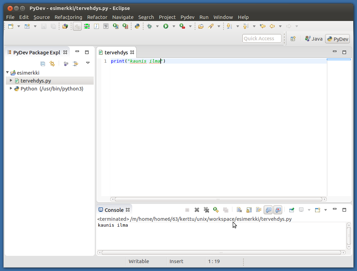Collapse All in Package Explorer
Viewport: 357px width, 271px height.
pyautogui.click(x=43, y=64)
